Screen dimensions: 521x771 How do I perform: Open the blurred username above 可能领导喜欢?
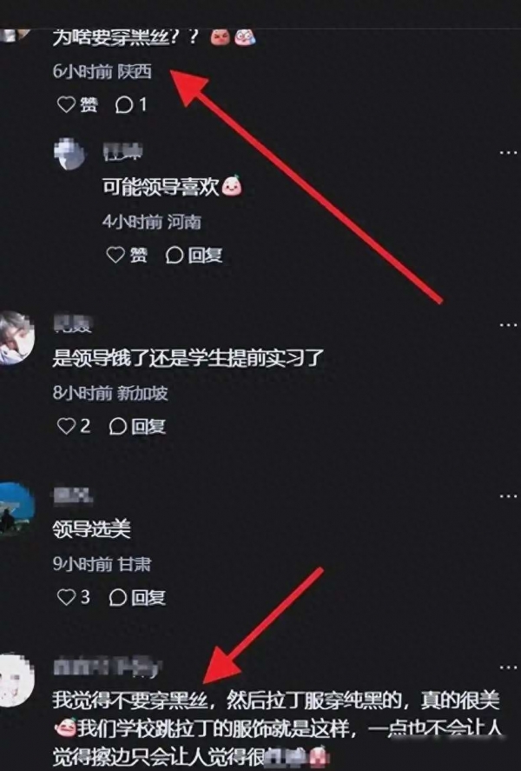click(x=122, y=151)
